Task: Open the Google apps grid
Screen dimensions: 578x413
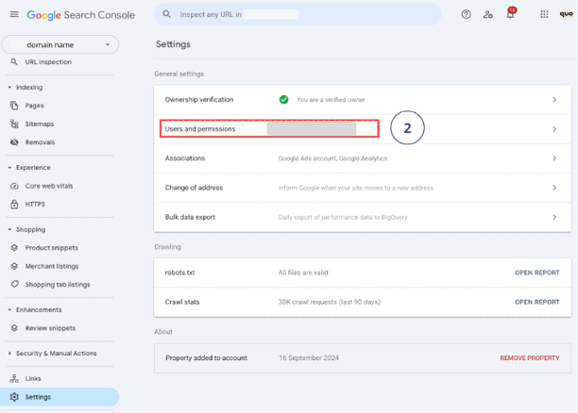Action: [x=544, y=14]
